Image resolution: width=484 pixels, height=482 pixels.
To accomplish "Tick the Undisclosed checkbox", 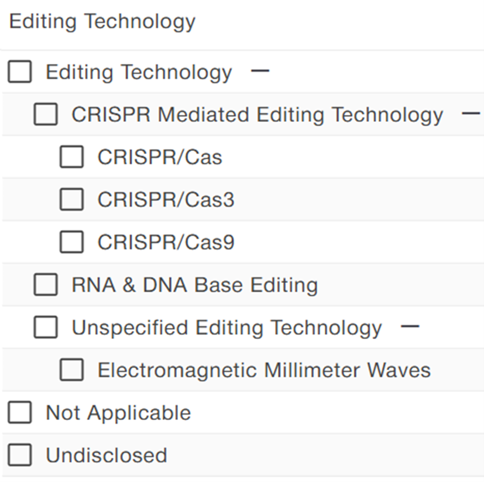I will 20,456.
